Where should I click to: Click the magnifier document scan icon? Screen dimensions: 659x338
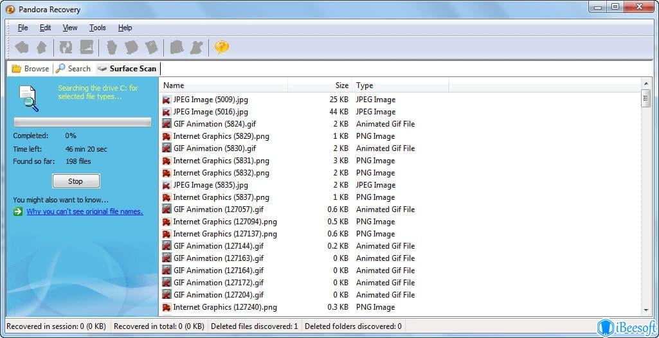point(29,98)
